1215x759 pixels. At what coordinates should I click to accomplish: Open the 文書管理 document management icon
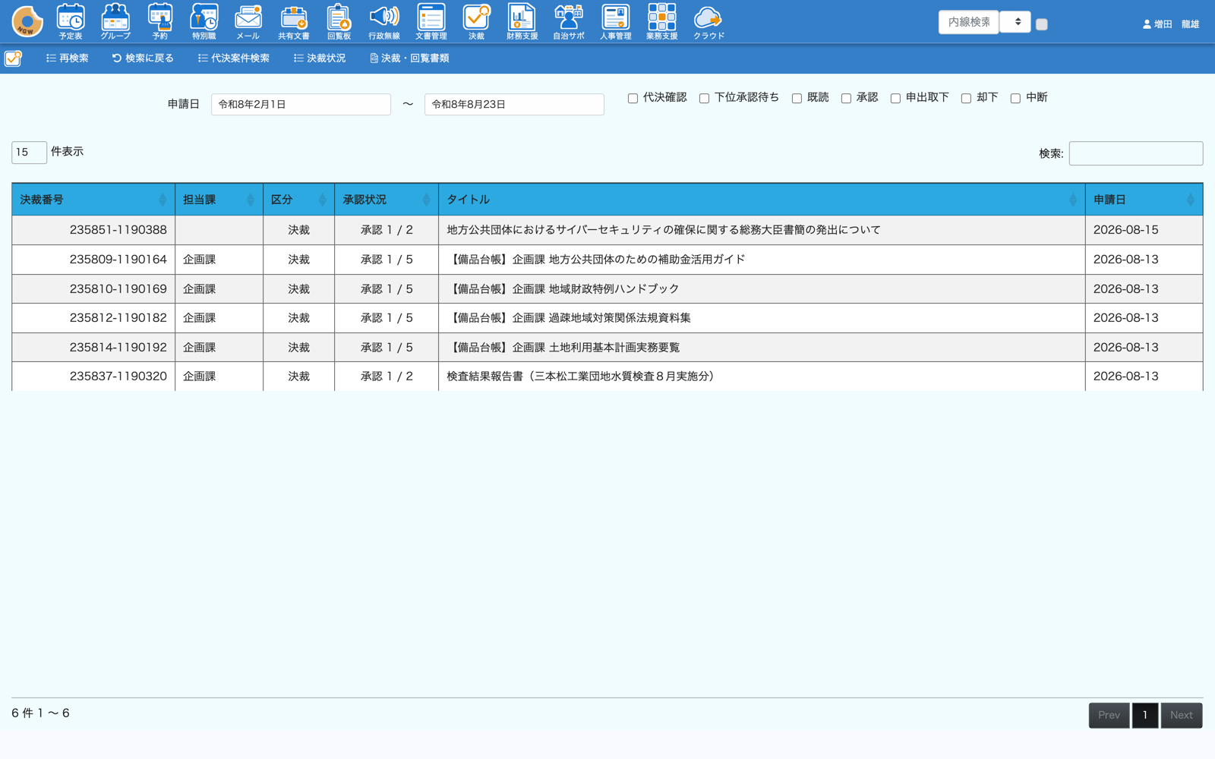(431, 21)
